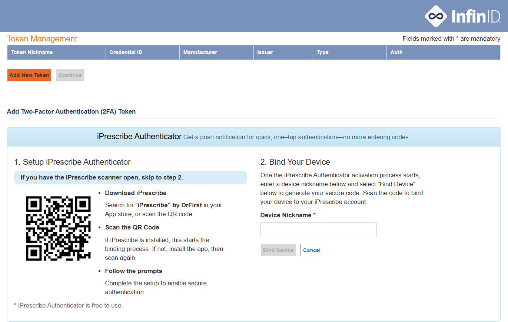Click the Token Management page heading
508x322 pixels.
[42, 39]
